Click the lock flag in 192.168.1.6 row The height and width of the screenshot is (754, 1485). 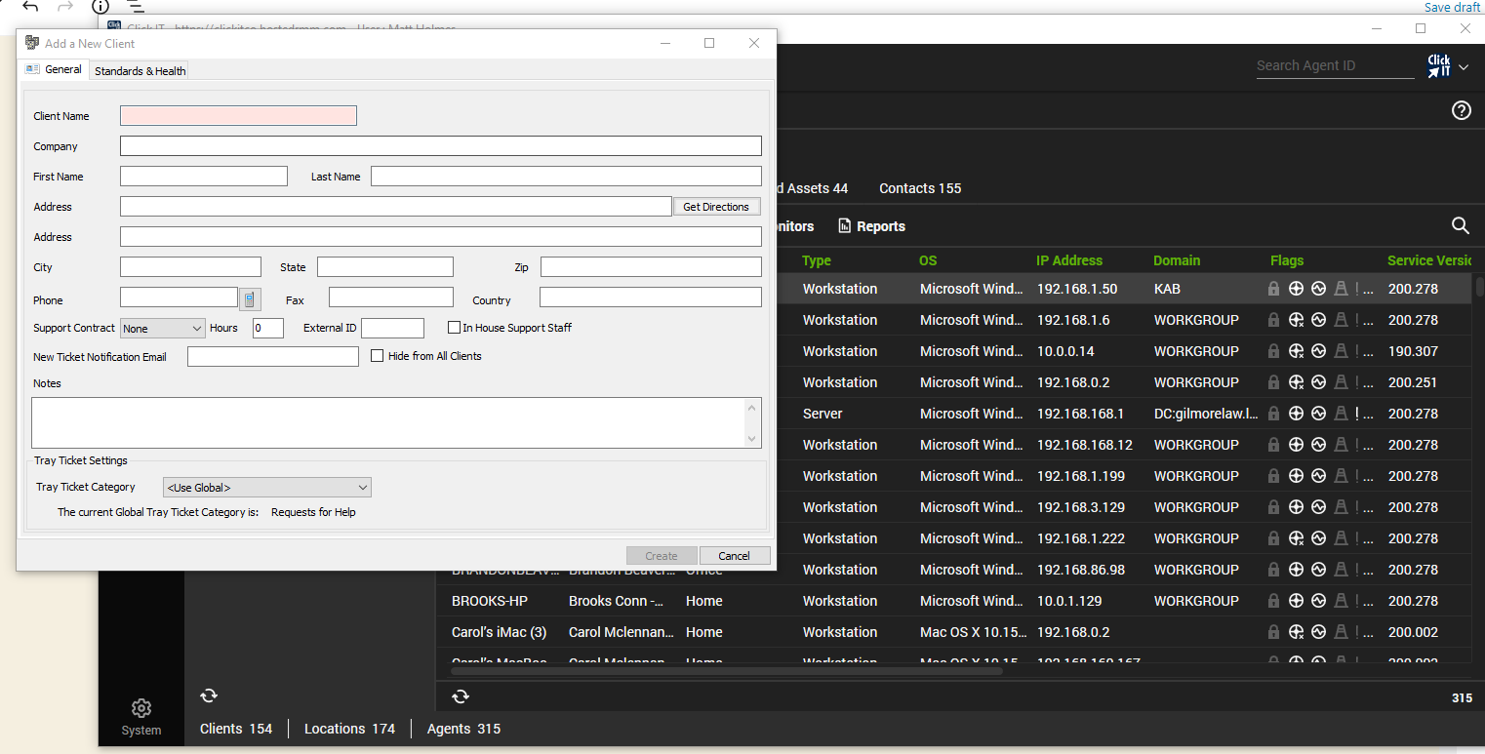1273,320
